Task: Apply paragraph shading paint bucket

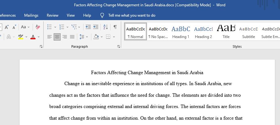Action: pos(96,37)
